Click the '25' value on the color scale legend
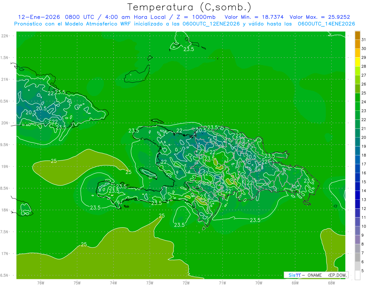The height and width of the screenshot is (287, 372). click(364, 93)
